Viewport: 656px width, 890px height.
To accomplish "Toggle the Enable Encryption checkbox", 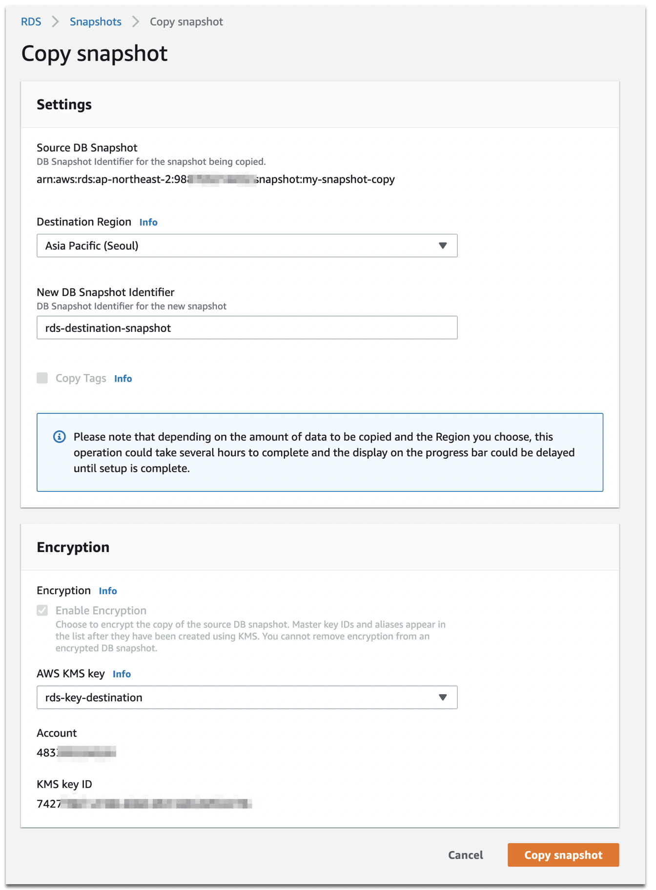I will pos(42,611).
